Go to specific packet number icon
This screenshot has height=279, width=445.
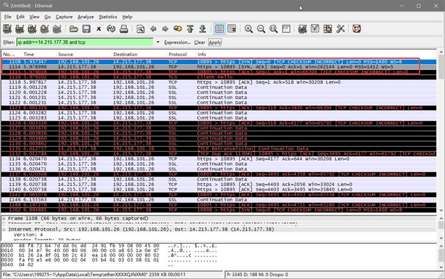[177, 29]
